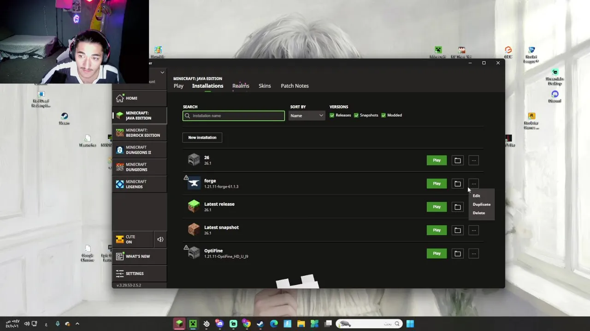Screen dimensions: 590x331
Task: Choose Duplicate from the context menu
Action: coord(481,204)
